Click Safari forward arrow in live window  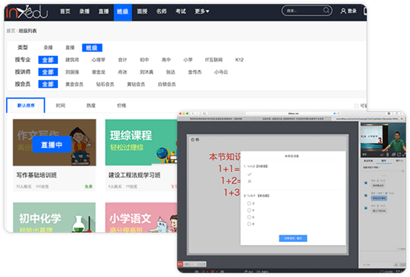(198, 114)
